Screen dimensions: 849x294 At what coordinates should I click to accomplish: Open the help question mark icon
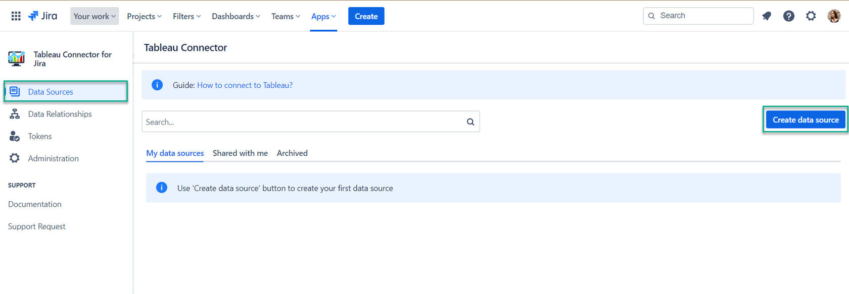coord(789,16)
